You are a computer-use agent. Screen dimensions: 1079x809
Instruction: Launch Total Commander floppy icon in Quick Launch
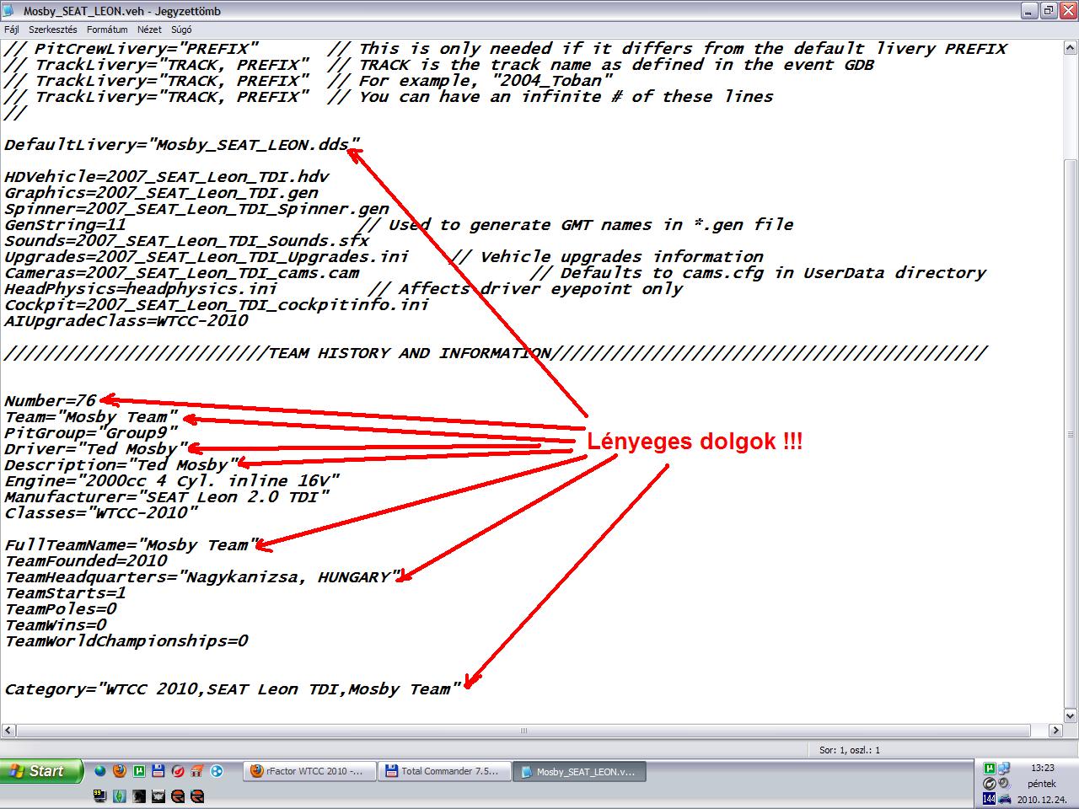(x=158, y=770)
